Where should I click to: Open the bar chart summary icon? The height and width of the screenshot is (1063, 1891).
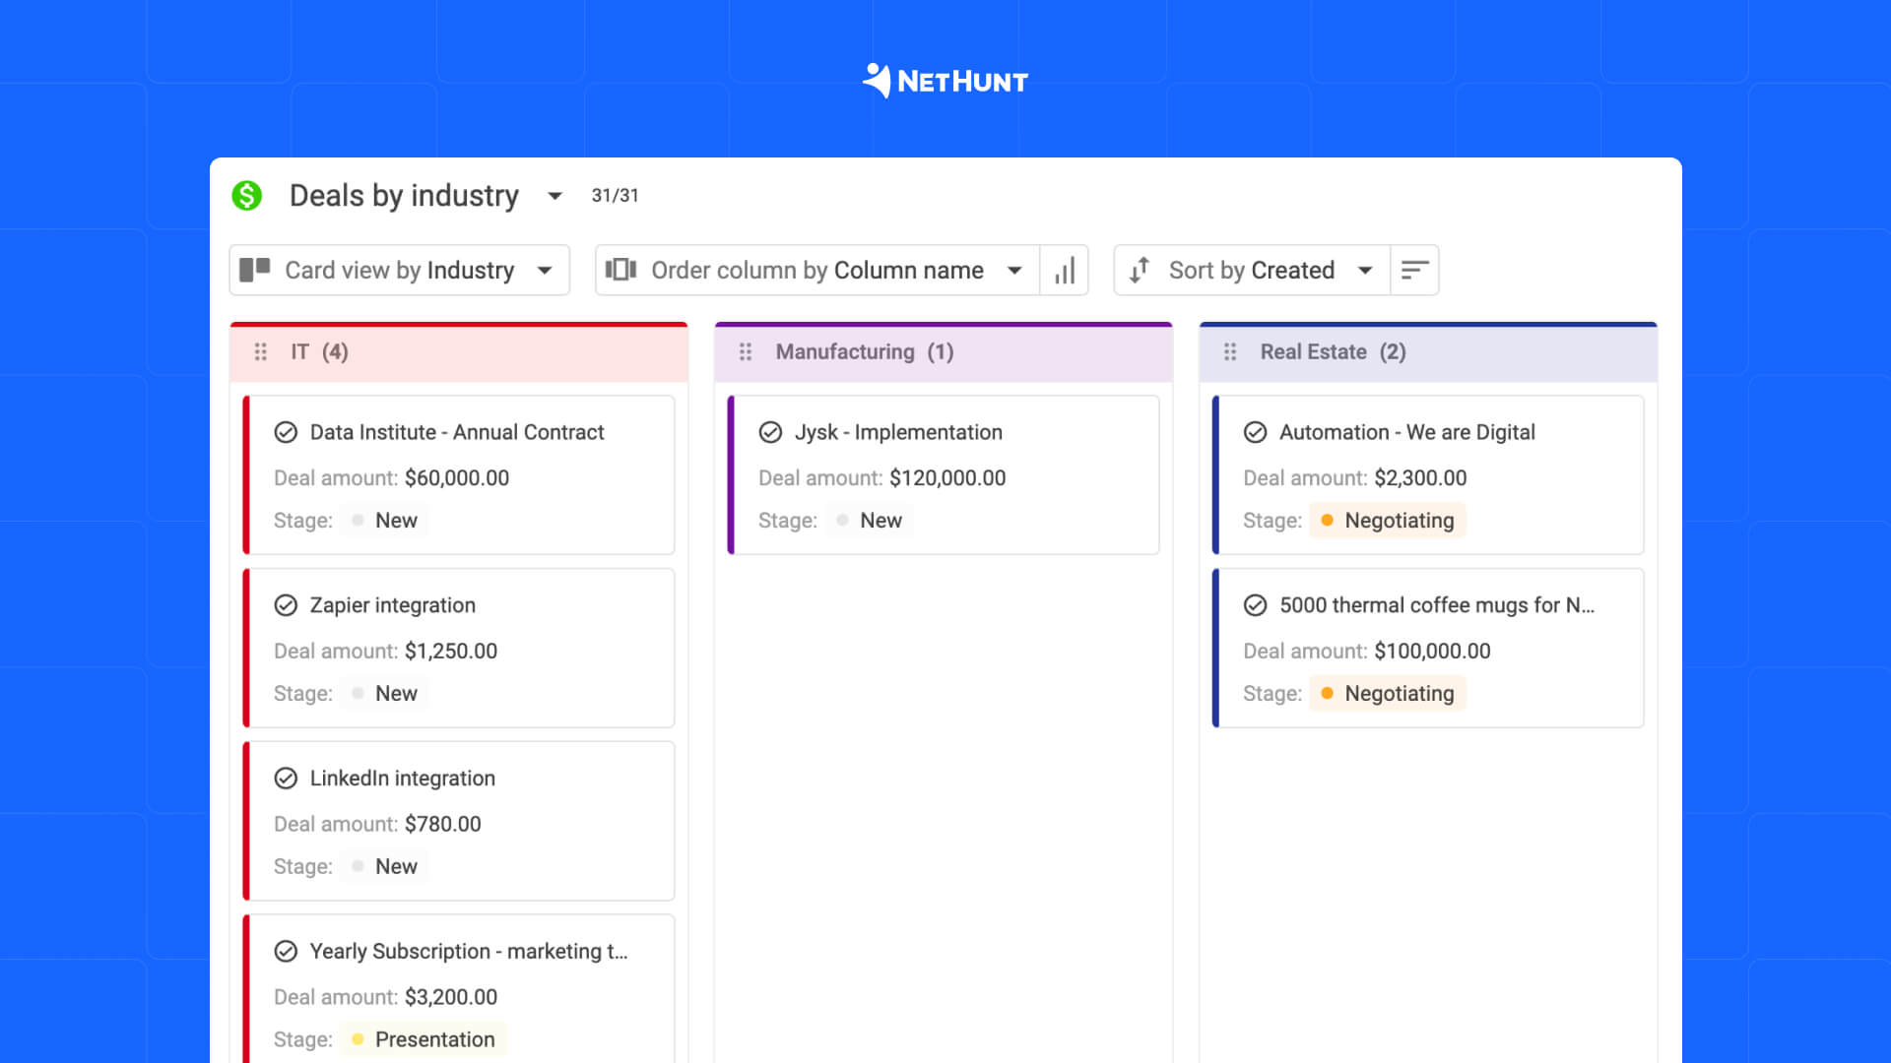[1064, 271]
